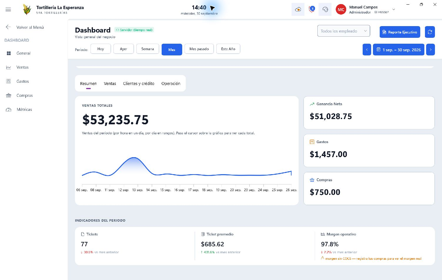Click the Ganancia Neta $51,028.75 card
This screenshot has width=442, height=280.
click(369, 113)
